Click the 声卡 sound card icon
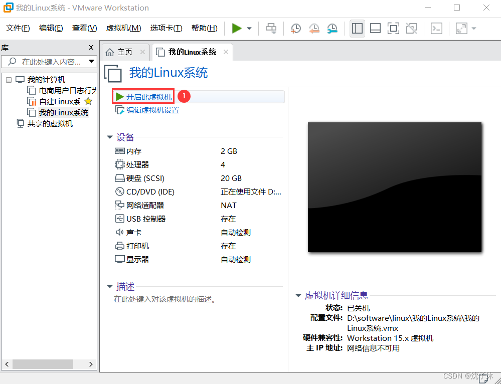 pyautogui.click(x=119, y=232)
